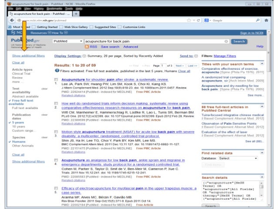Click Sign in to NCBI link

251,33
